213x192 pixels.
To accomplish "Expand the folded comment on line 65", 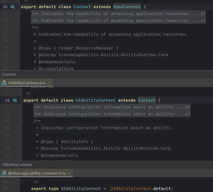I will point(19,21).
